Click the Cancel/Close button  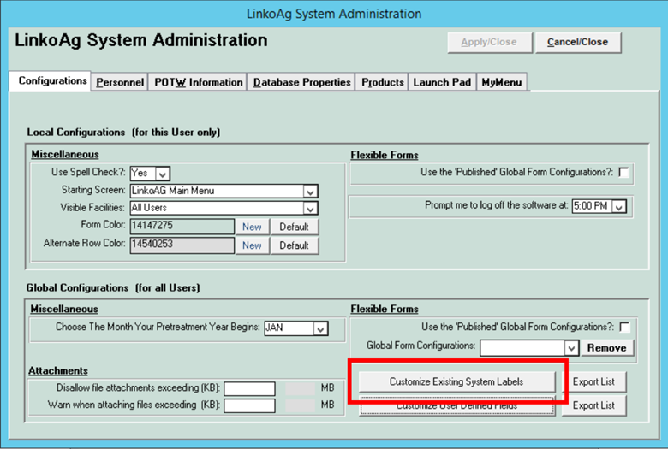point(578,43)
